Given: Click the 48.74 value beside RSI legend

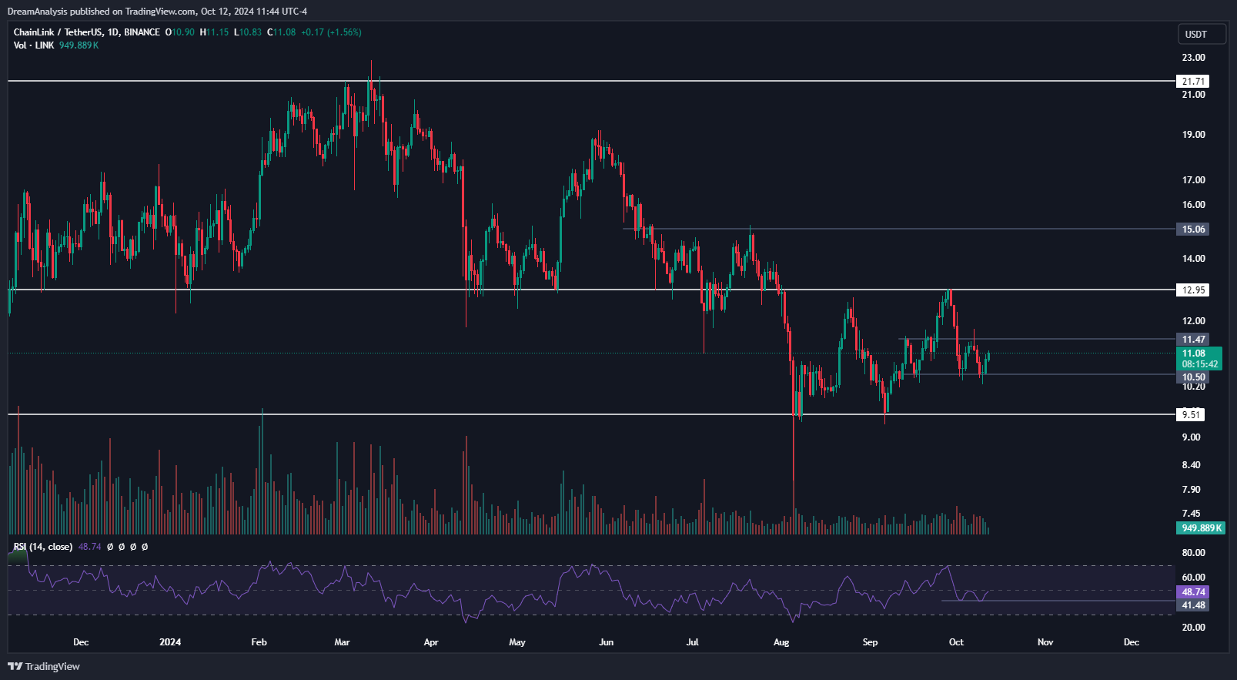Looking at the screenshot, I should [x=90, y=547].
